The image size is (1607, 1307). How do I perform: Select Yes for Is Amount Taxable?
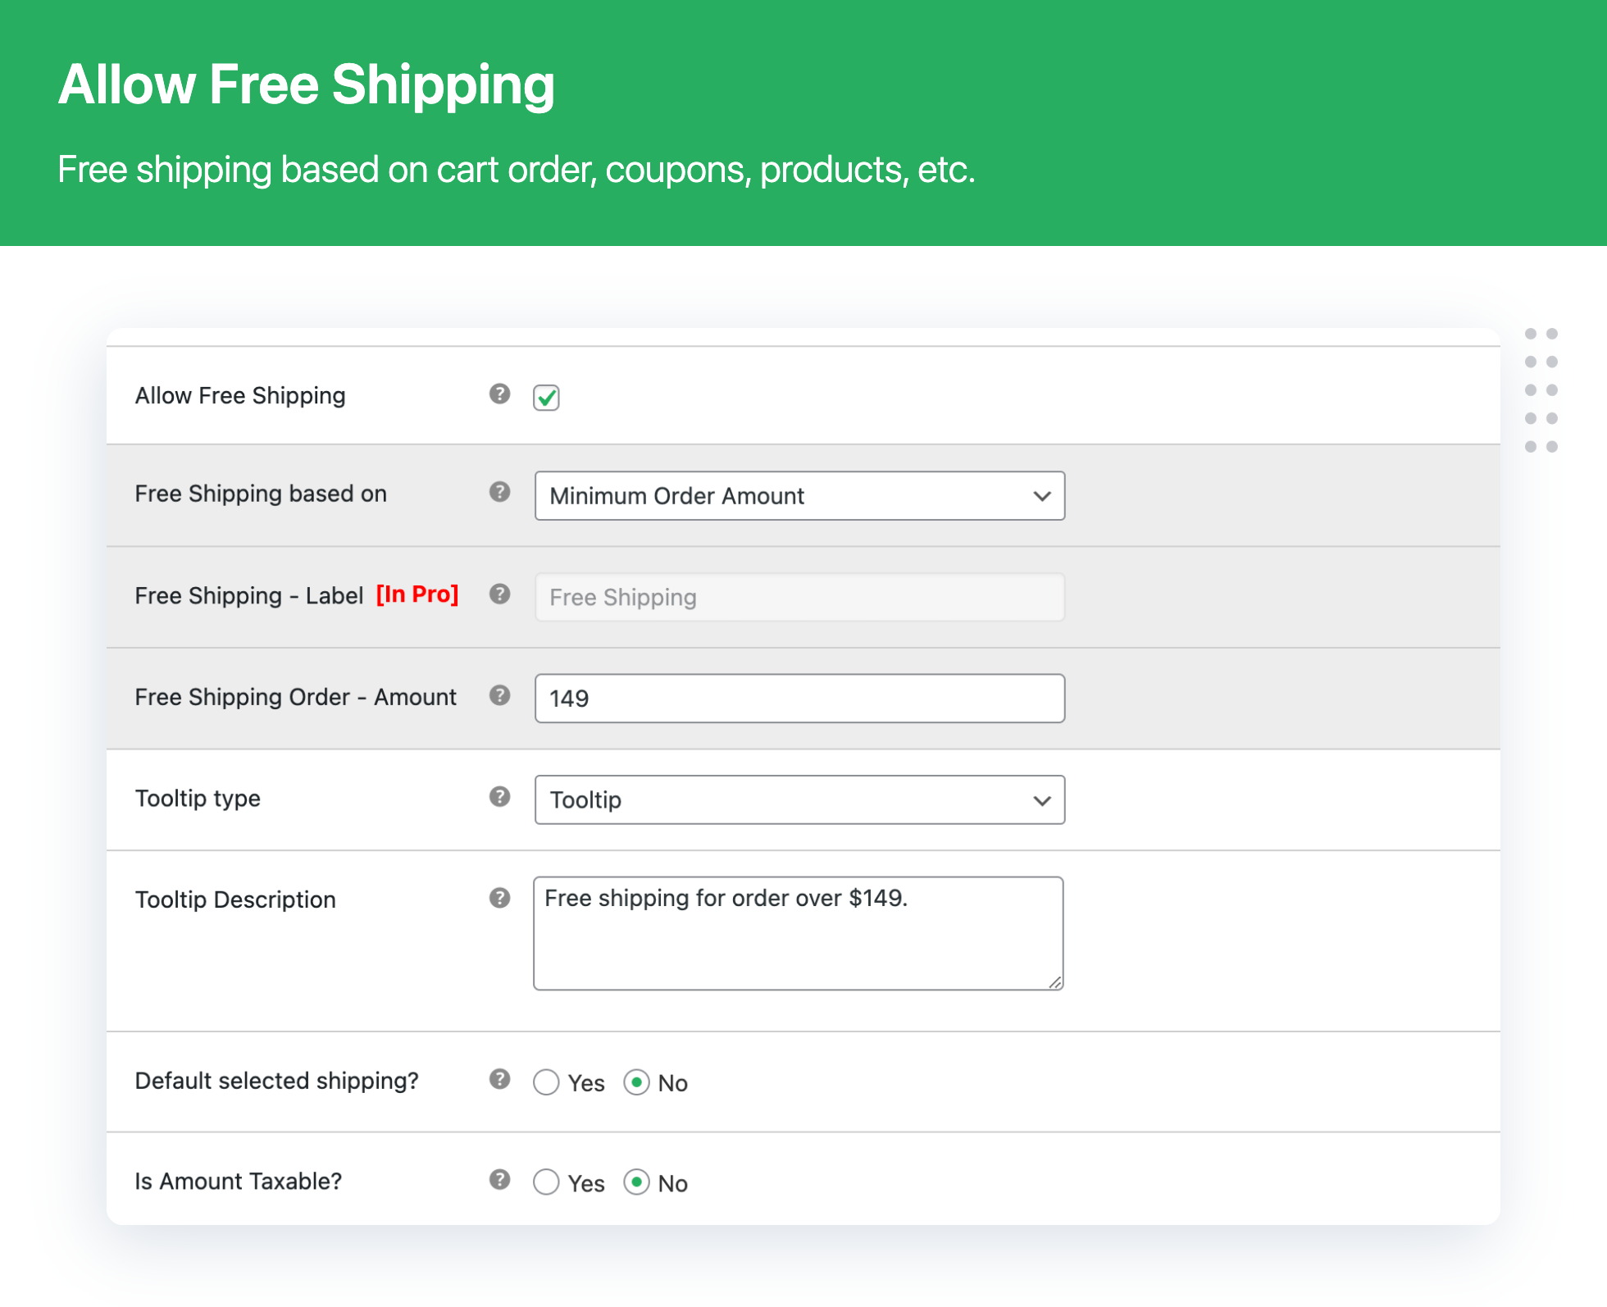click(546, 1183)
